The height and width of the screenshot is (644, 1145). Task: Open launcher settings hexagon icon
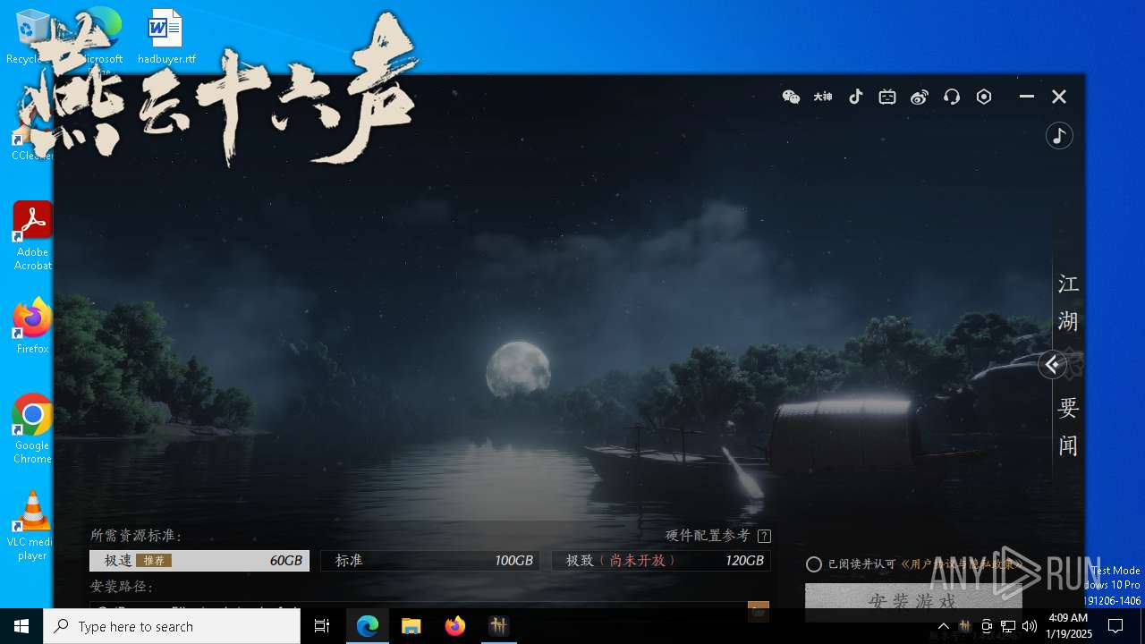point(984,97)
